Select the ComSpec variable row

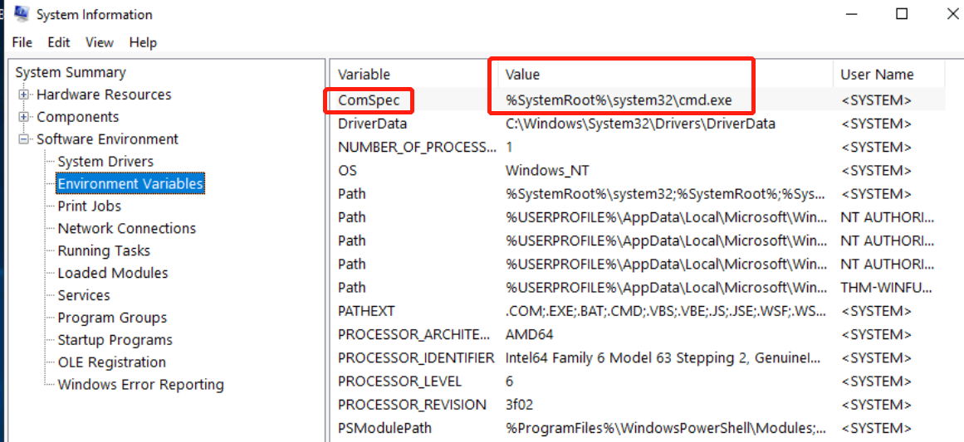click(x=369, y=100)
